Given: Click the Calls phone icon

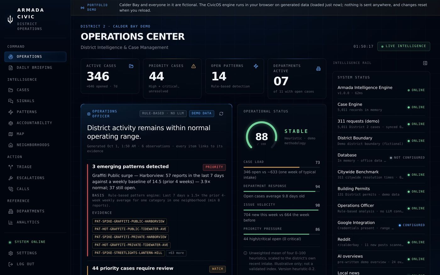Looking at the screenshot, I should [11, 189].
